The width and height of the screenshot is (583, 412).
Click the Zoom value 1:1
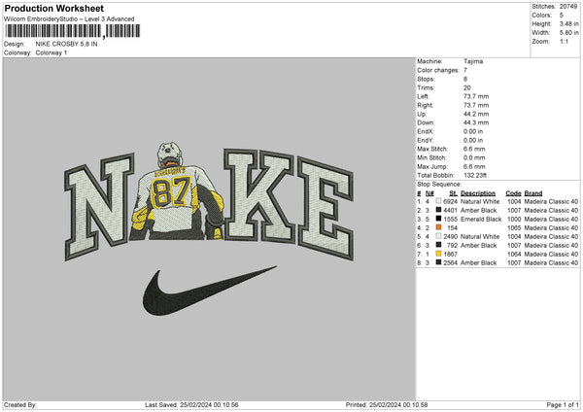564,41
